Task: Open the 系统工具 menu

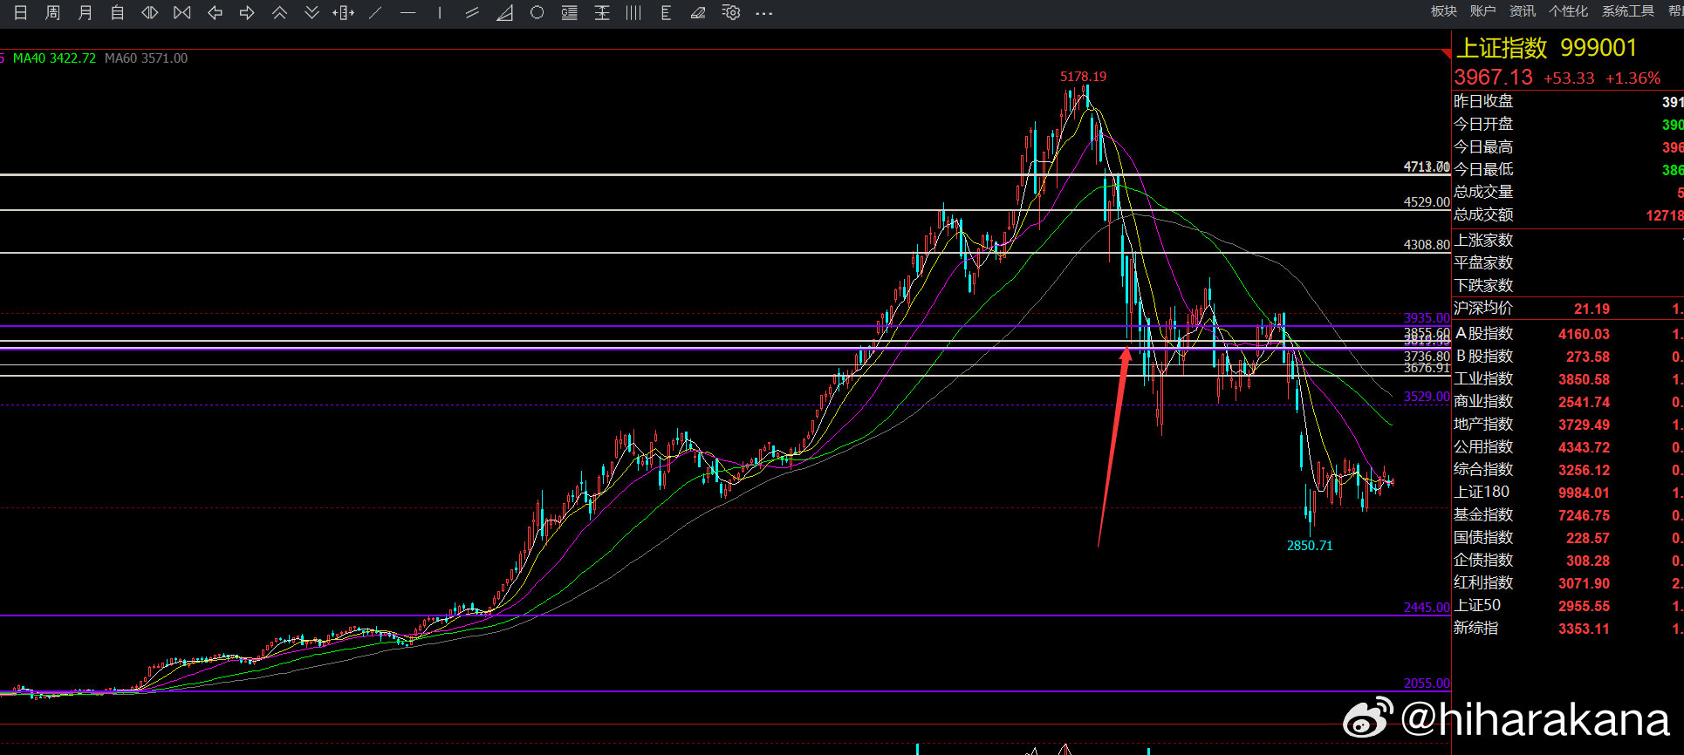Action: pyautogui.click(x=1628, y=11)
